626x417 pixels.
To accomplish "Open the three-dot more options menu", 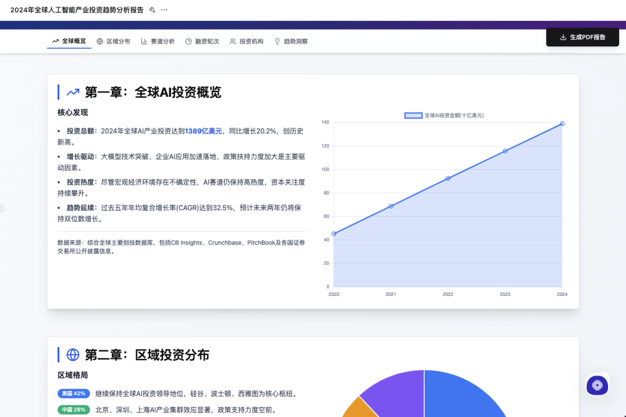I will tap(164, 10).
